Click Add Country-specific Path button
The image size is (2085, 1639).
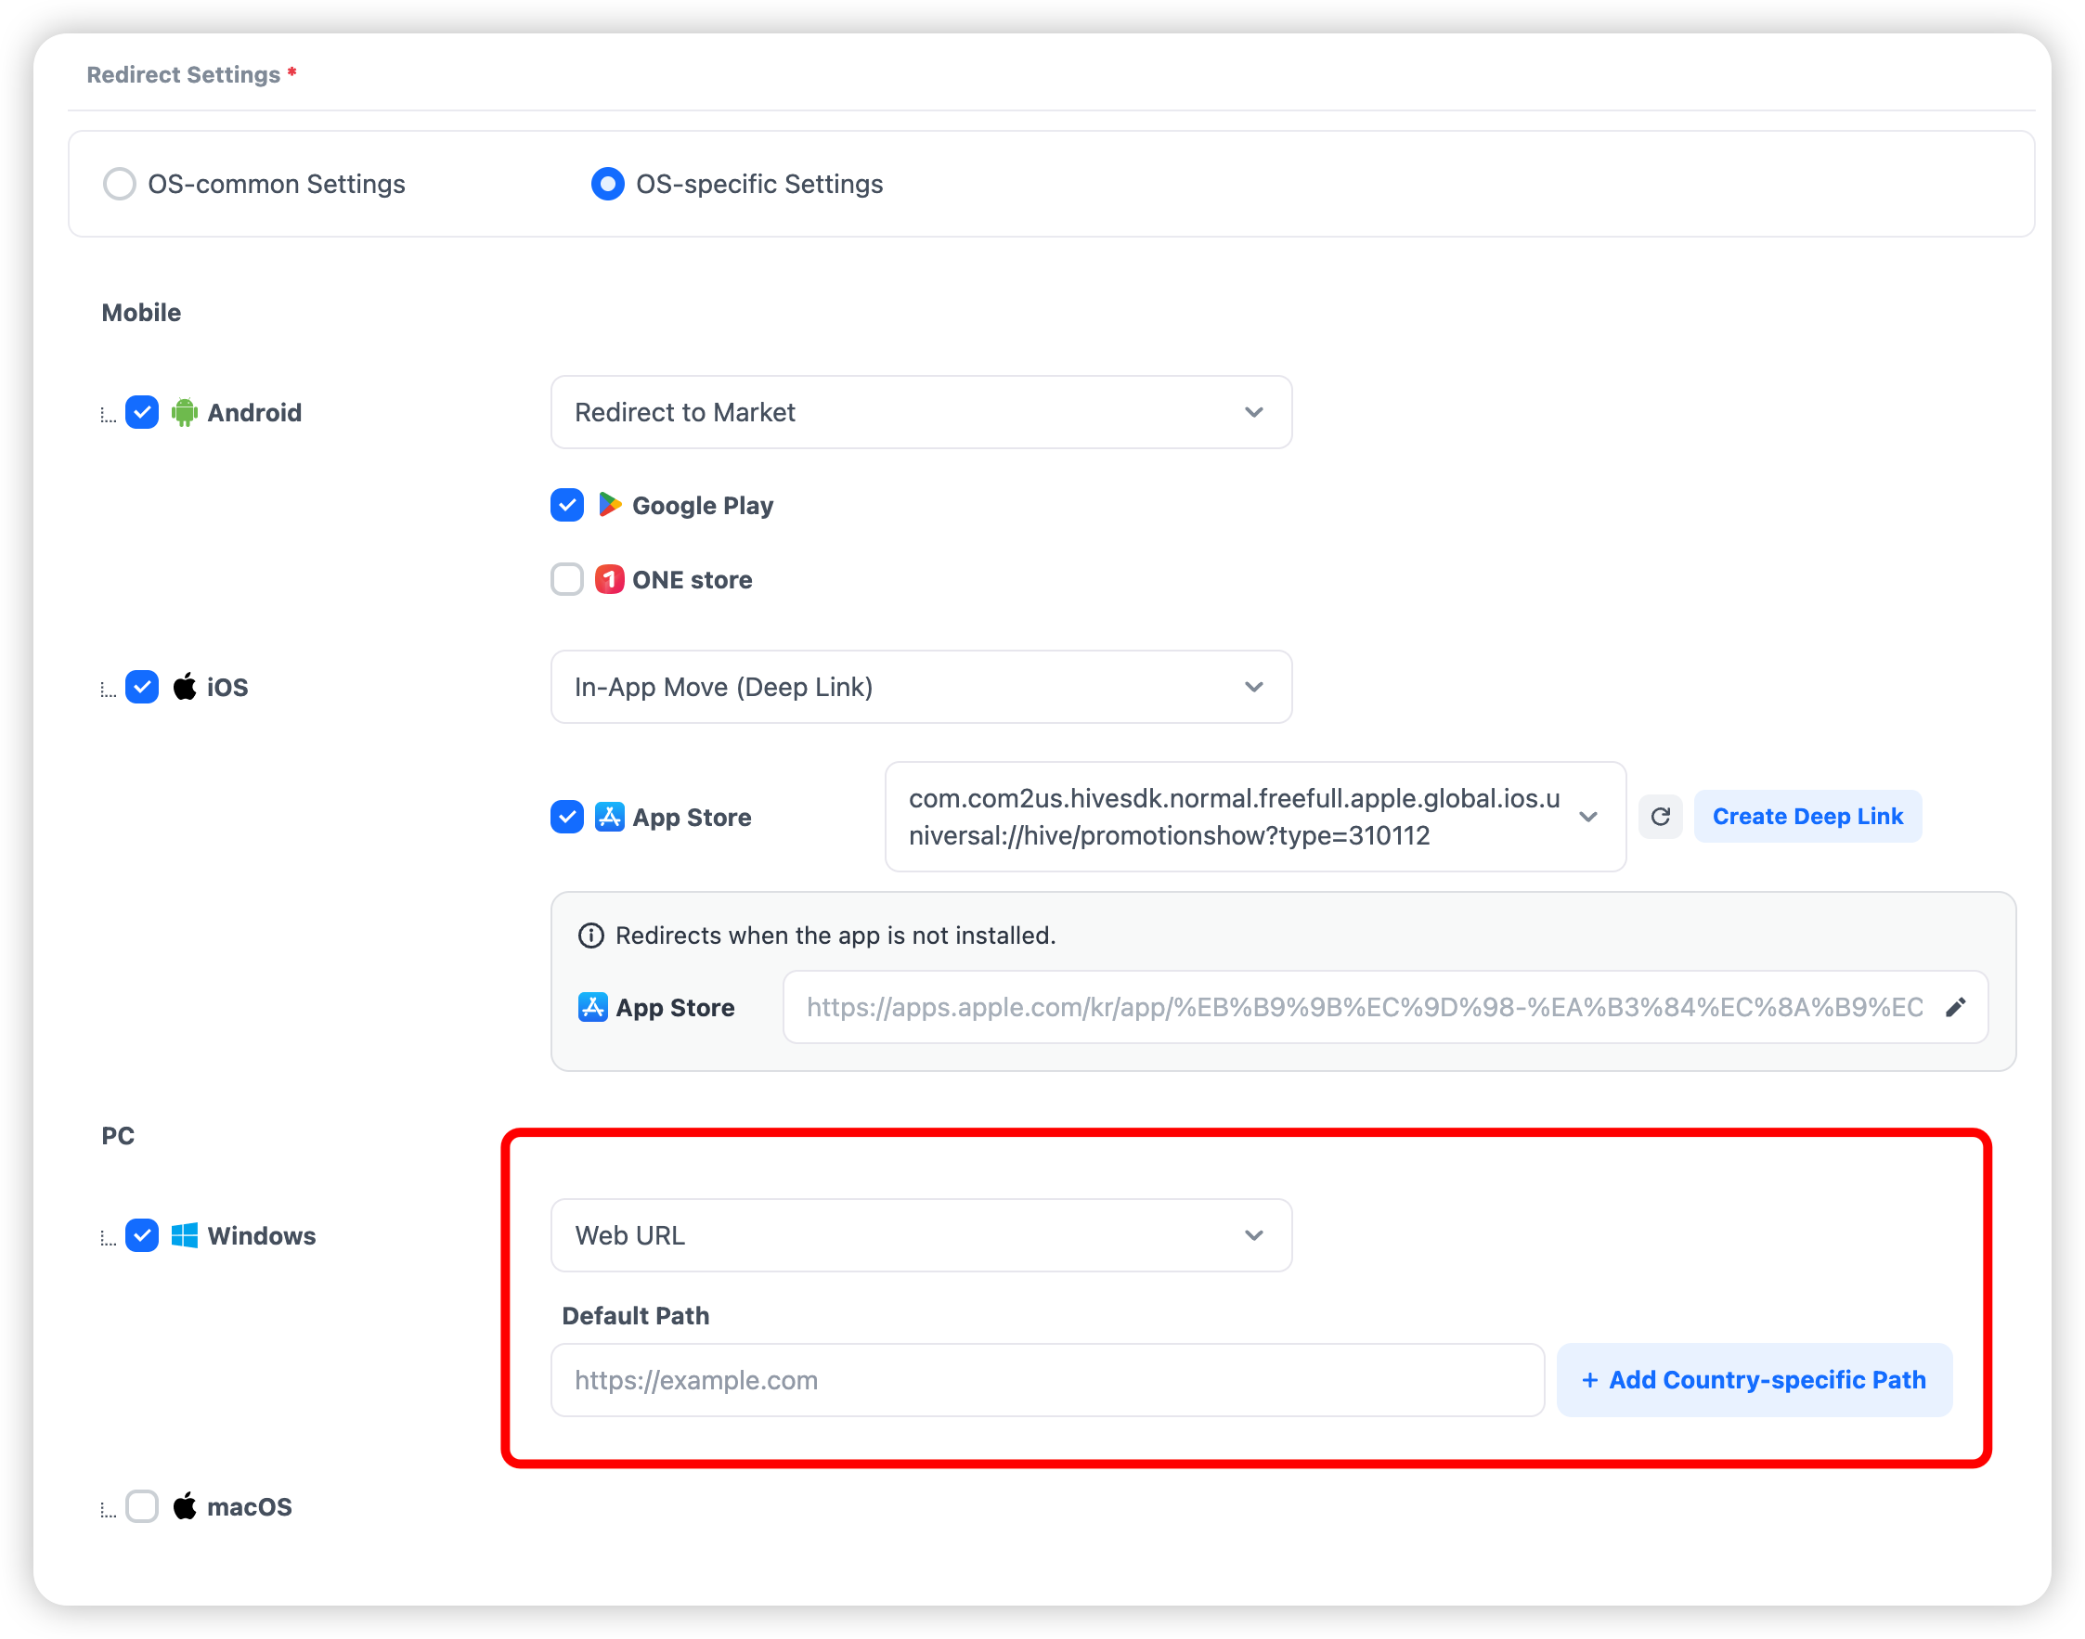pyautogui.click(x=1754, y=1380)
